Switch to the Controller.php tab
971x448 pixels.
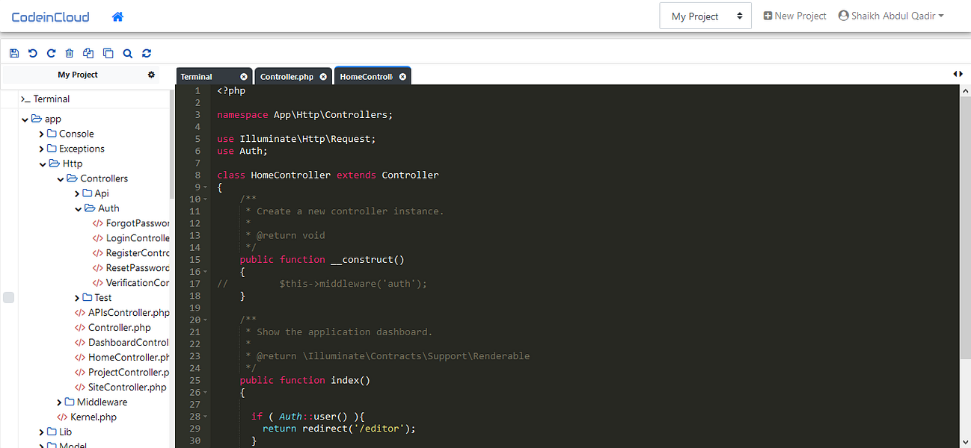(x=287, y=75)
